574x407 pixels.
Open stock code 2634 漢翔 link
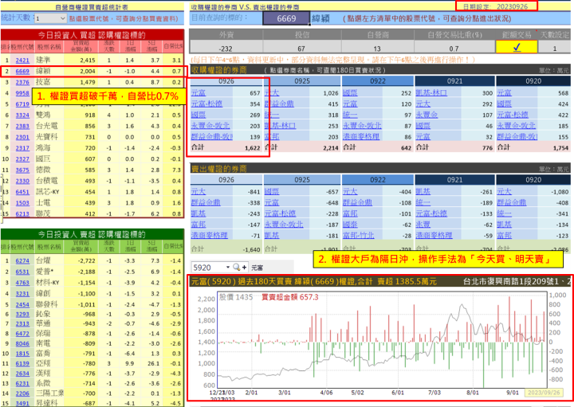pos(22,374)
